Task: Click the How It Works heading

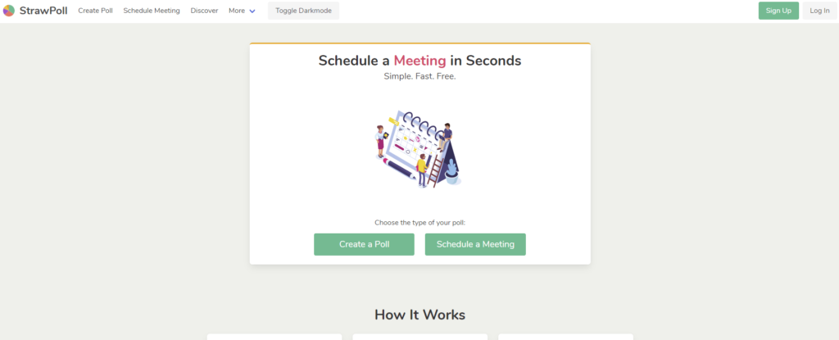Action: click(x=419, y=315)
